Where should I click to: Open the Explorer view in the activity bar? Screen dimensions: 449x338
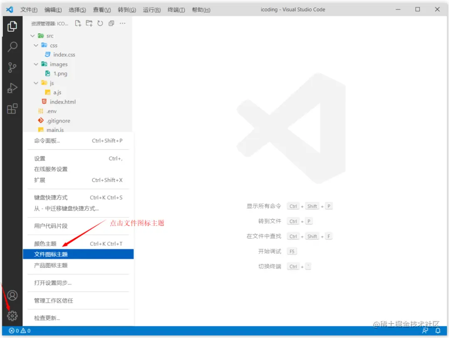pyautogui.click(x=12, y=26)
